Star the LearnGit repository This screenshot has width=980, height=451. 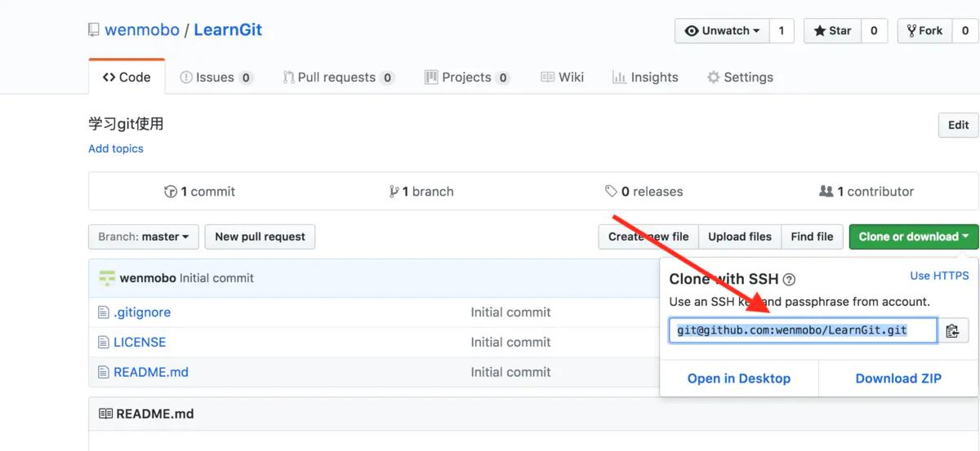(x=831, y=31)
